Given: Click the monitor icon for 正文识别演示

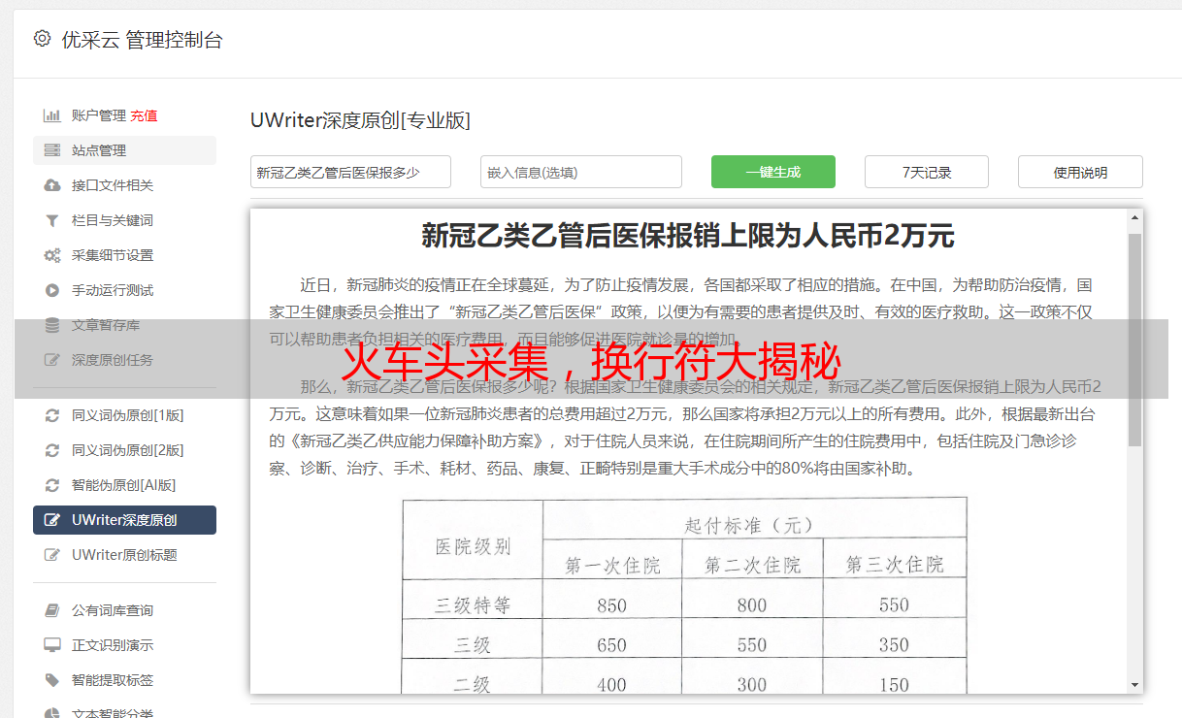Looking at the screenshot, I should tap(52, 645).
